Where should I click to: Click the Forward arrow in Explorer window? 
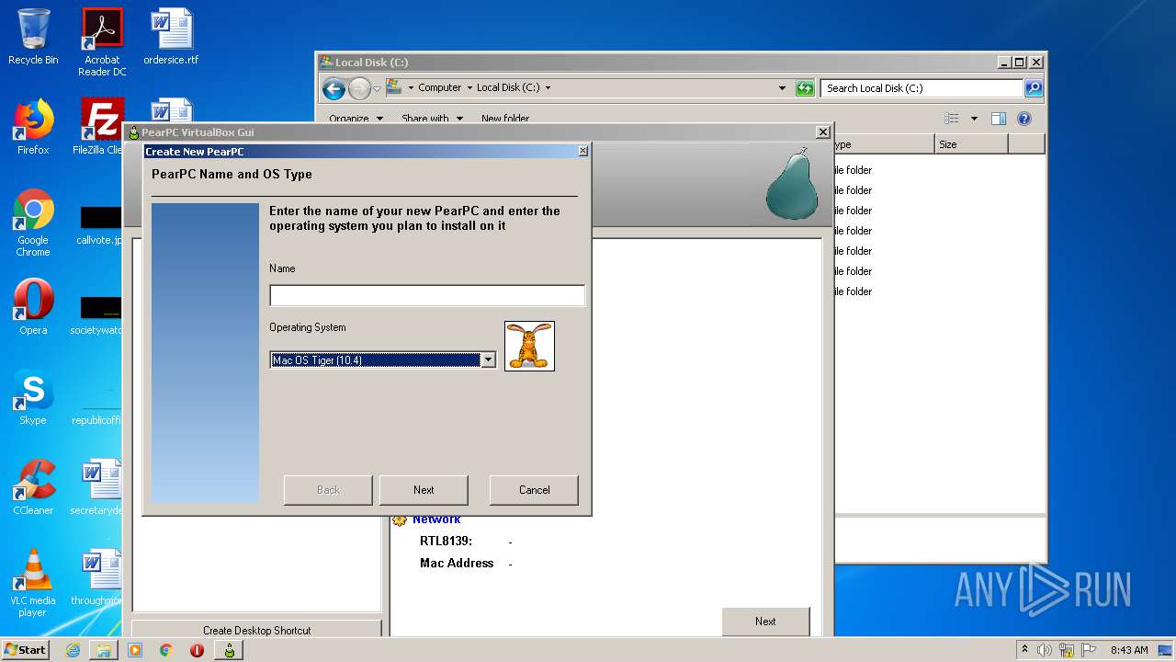359,88
